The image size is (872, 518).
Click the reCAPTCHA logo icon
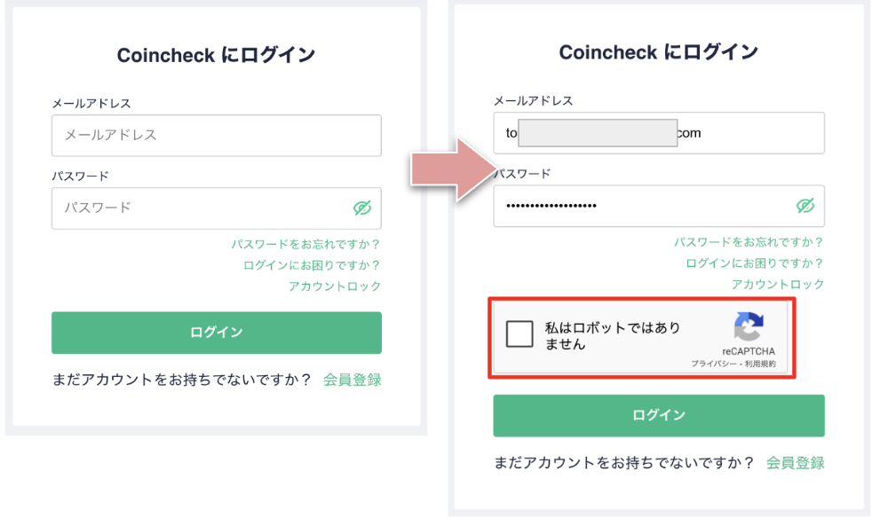point(749,326)
